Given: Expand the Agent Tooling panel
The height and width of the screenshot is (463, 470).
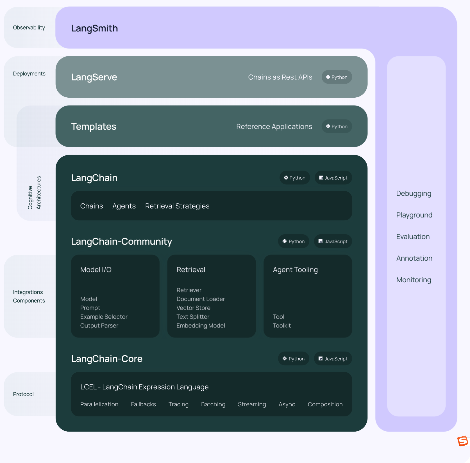Looking at the screenshot, I should point(307,296).
